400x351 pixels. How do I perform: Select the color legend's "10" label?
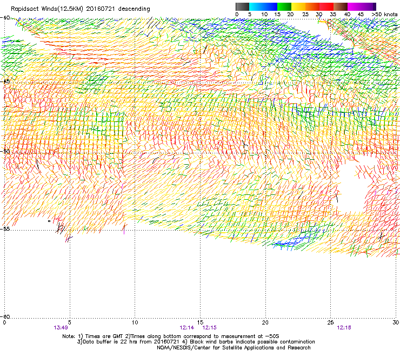(264, 15)
